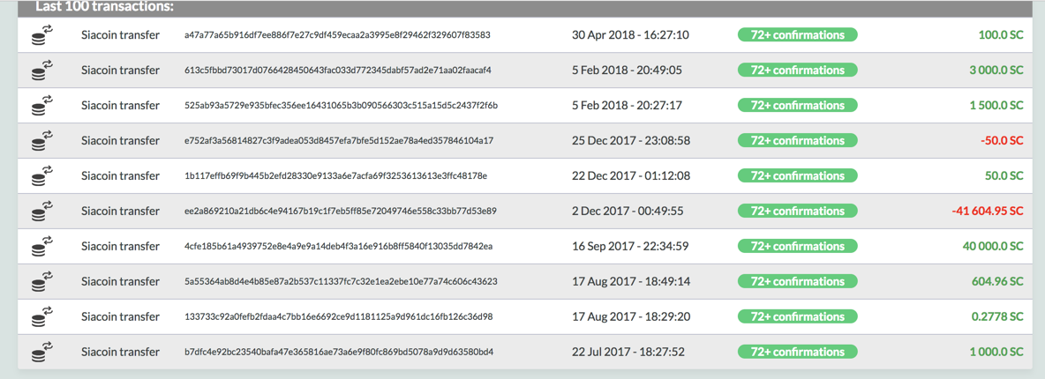Open transaction hash starting ee2a869210a21db6
Screen dimensions: 1045x379
(341, 212)
